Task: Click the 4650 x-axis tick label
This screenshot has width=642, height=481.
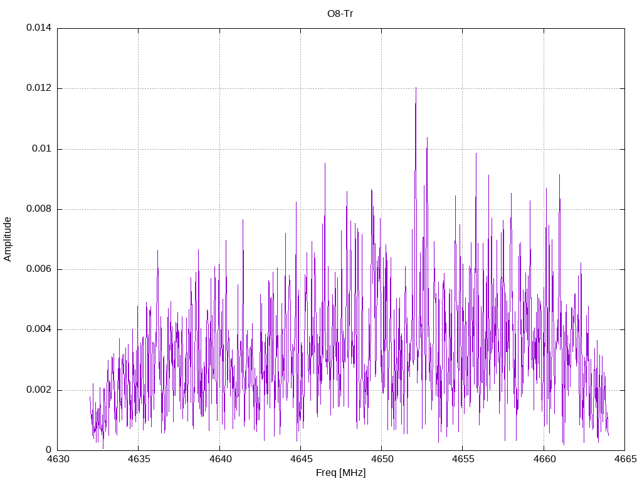Action: 382,459
